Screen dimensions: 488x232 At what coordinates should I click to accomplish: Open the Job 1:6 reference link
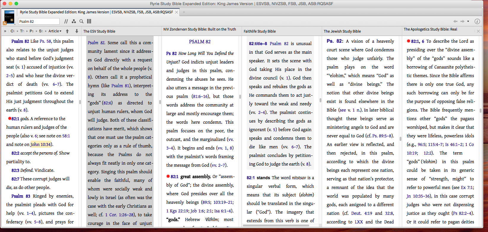(x=197, y=211)
